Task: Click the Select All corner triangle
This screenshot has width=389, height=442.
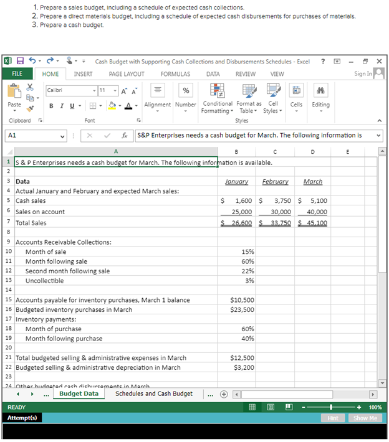Action: 9,152
